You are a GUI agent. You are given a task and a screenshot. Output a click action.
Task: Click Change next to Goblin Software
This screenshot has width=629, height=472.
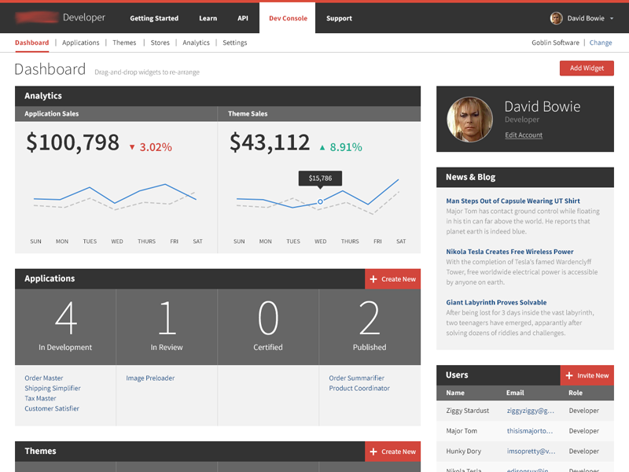(x=601, y=42)
